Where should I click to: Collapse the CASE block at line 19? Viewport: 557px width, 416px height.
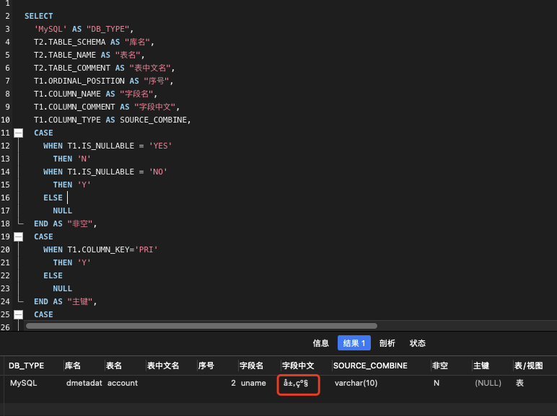pyautogui.click(x=19, y=236)
